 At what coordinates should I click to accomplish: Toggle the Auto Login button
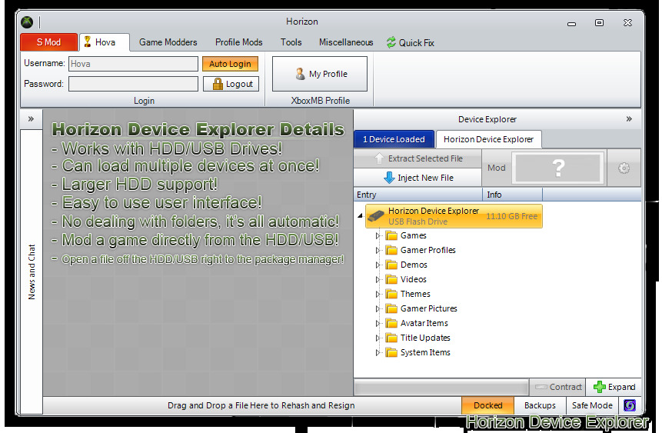[x=230, y=64]
